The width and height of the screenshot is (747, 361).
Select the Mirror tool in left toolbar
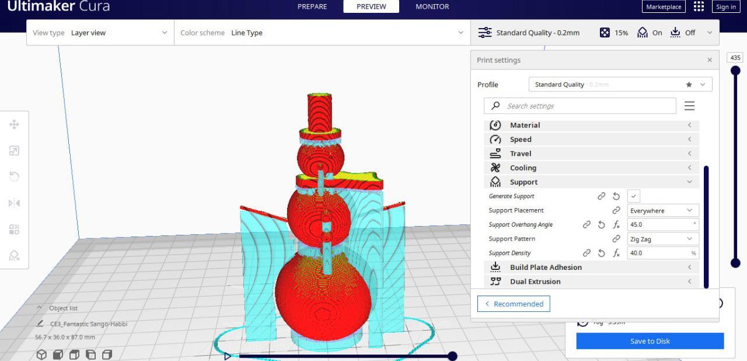(x=14, y=203)
